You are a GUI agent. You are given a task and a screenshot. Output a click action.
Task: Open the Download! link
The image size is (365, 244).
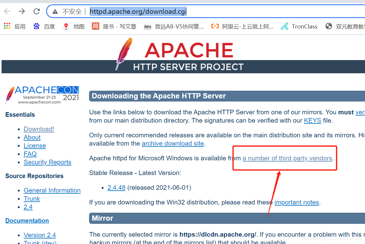[39, 129]
